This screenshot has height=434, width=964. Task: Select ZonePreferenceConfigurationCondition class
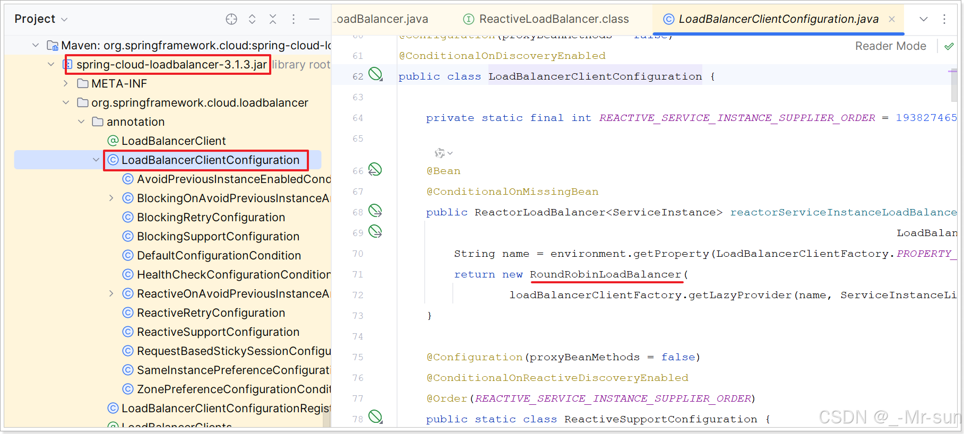tap(234, 389)
